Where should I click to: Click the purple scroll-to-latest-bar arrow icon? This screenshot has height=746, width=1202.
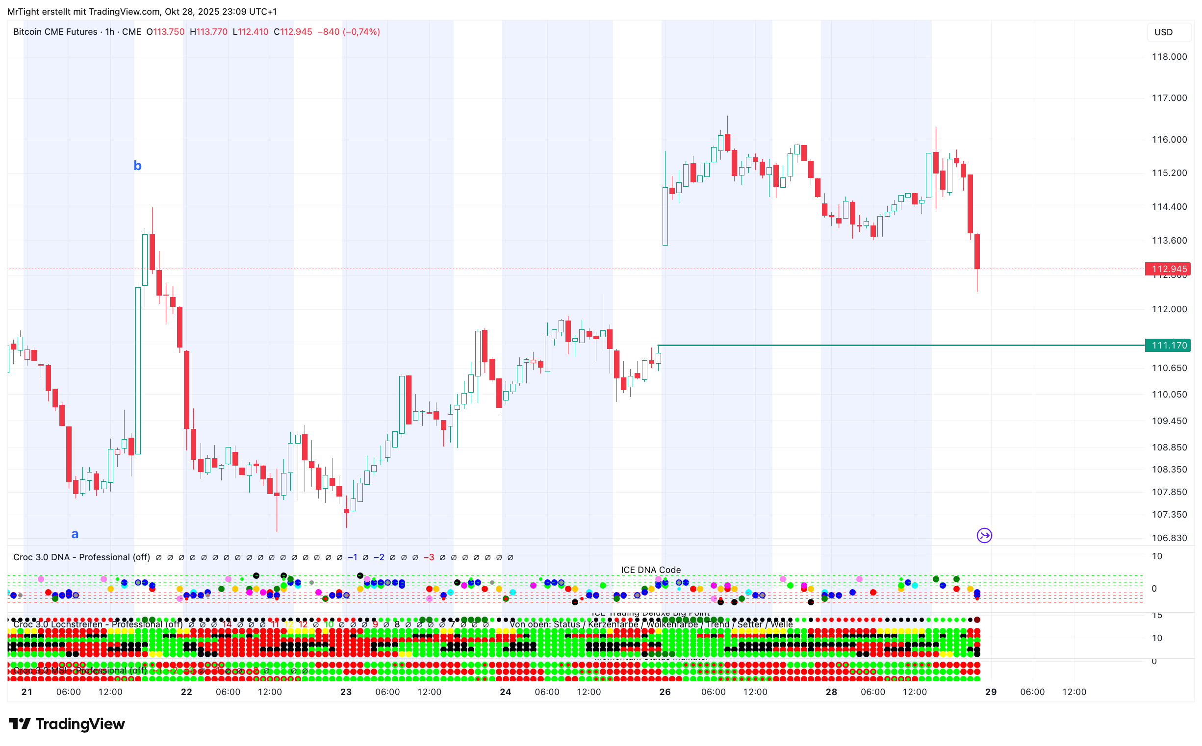984,535
